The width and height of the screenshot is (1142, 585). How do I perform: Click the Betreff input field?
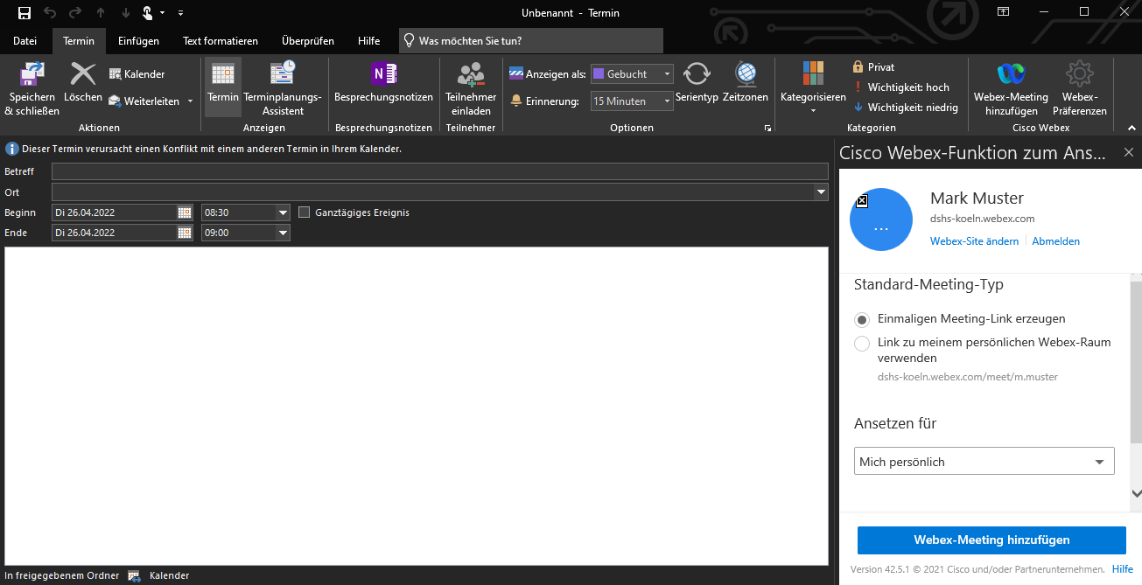pyautogui.click(x=440, y=171)
